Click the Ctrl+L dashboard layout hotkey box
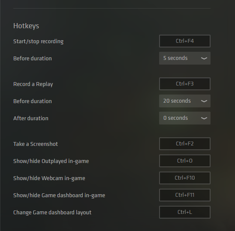Screen dimensions: 235x231 185,212
